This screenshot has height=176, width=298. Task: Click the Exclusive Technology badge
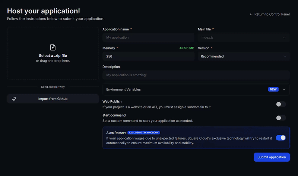tap(144, 133)
